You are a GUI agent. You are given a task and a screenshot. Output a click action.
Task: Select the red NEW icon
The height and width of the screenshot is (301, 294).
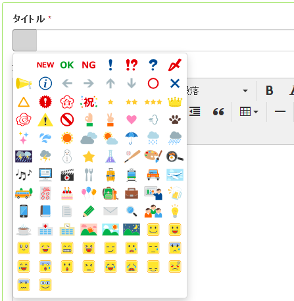pyautogui.click(x=45, y=65)
